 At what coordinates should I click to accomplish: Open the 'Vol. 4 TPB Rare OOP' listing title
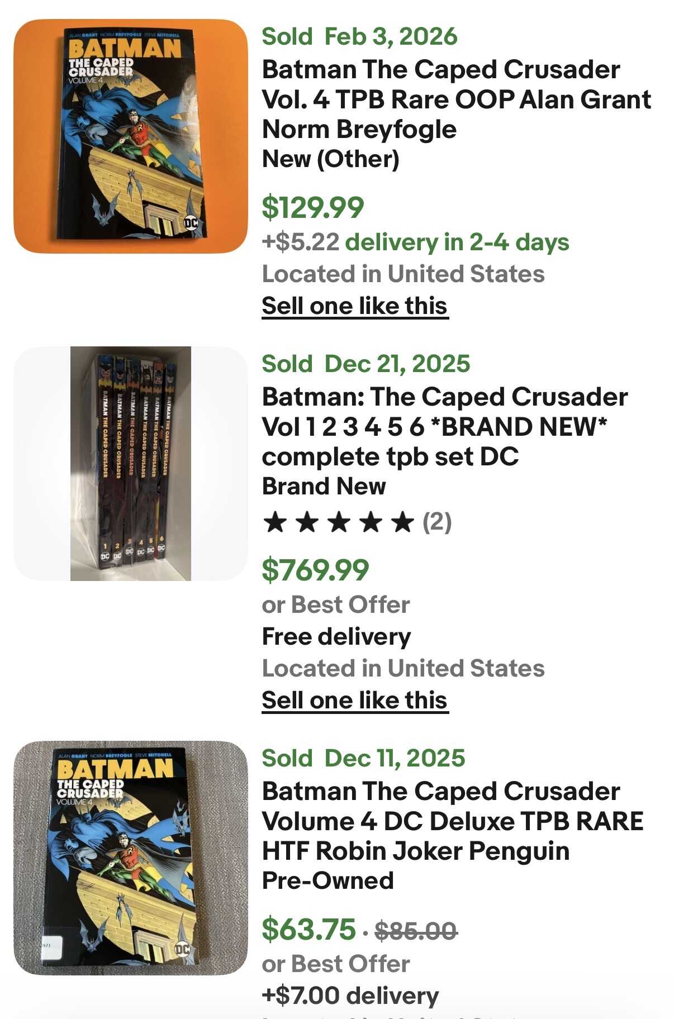coord(456,99)
